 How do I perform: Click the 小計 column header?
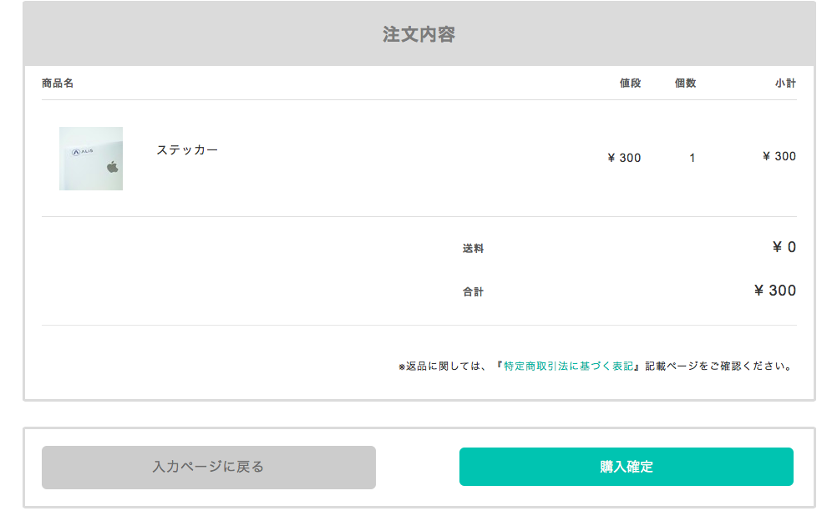coord(785,83)
